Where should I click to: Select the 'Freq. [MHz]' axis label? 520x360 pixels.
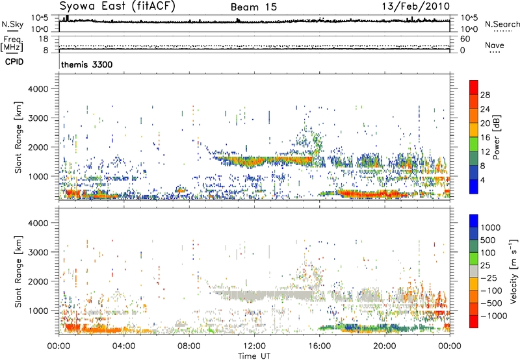click(x=12, y=44)
